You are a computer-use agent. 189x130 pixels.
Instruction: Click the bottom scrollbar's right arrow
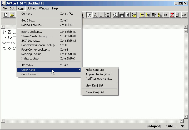pyautogui.click(x=182, y=121)
